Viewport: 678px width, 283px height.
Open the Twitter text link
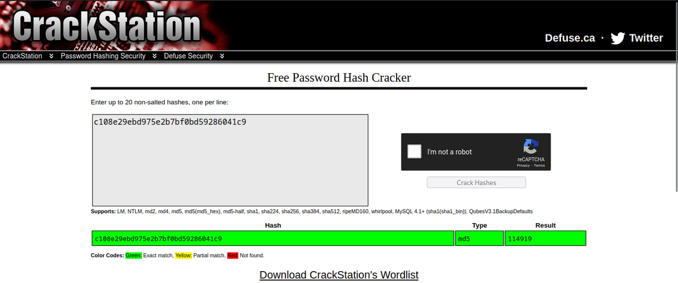click(x=646, y=38)
